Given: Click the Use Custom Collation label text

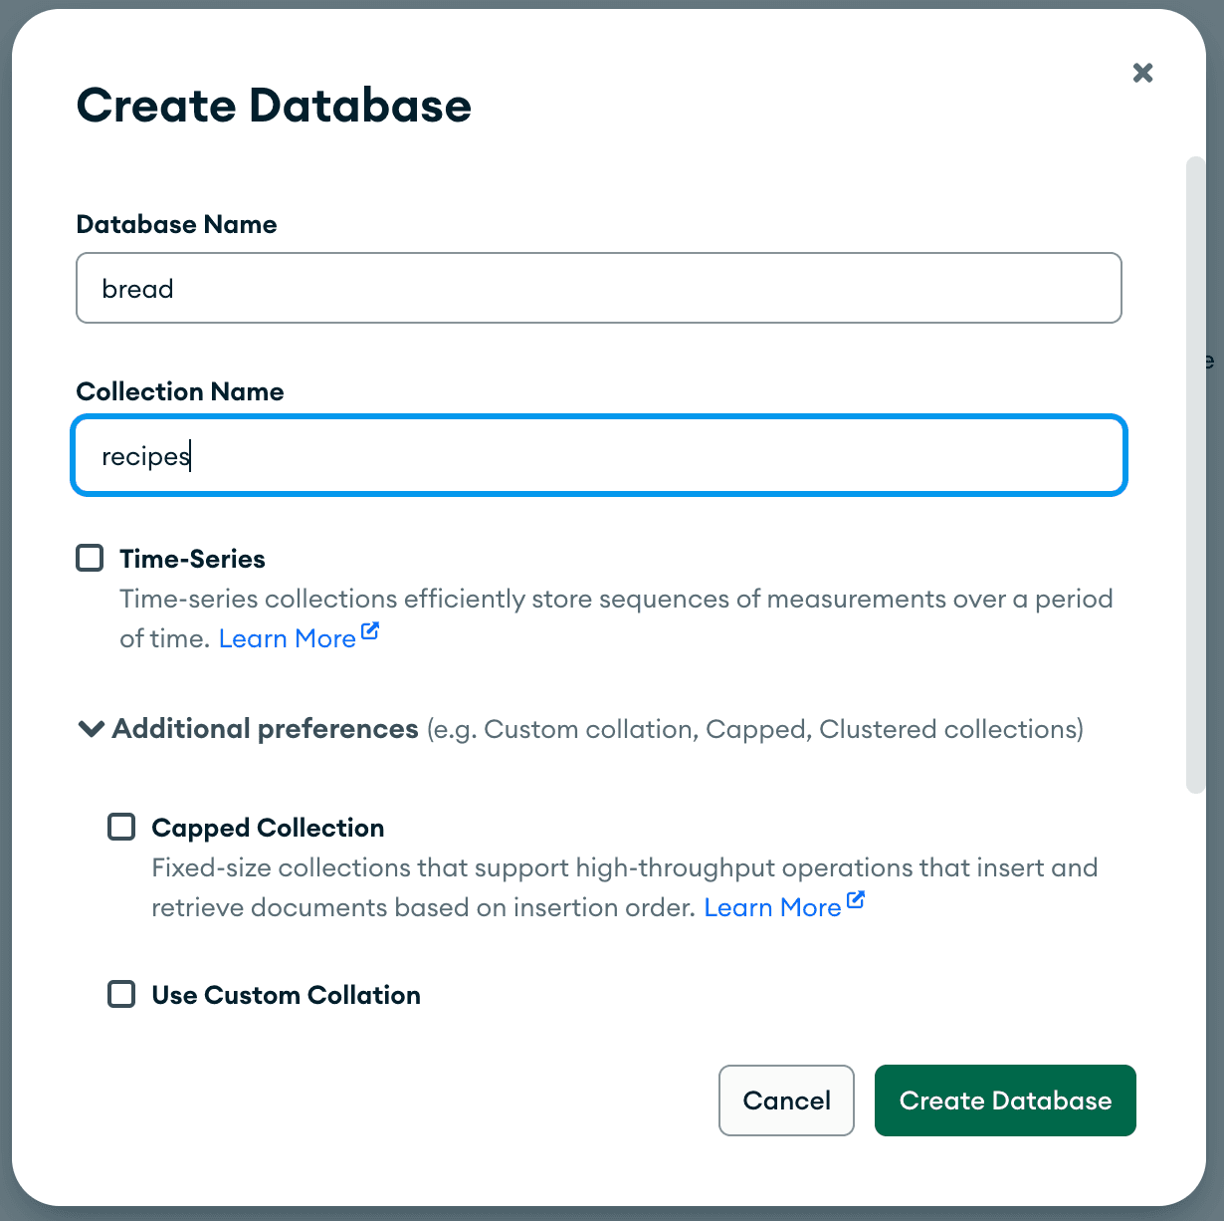Looking at the screenshot, I should click(286, 994).
